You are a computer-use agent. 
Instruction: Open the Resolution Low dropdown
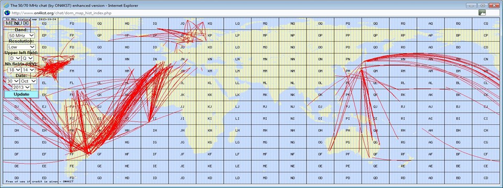point(21,47)
